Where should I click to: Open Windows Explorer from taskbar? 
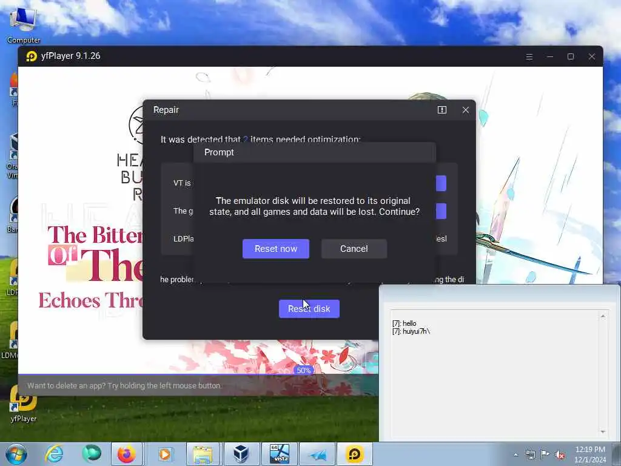[x=203, y=454]
